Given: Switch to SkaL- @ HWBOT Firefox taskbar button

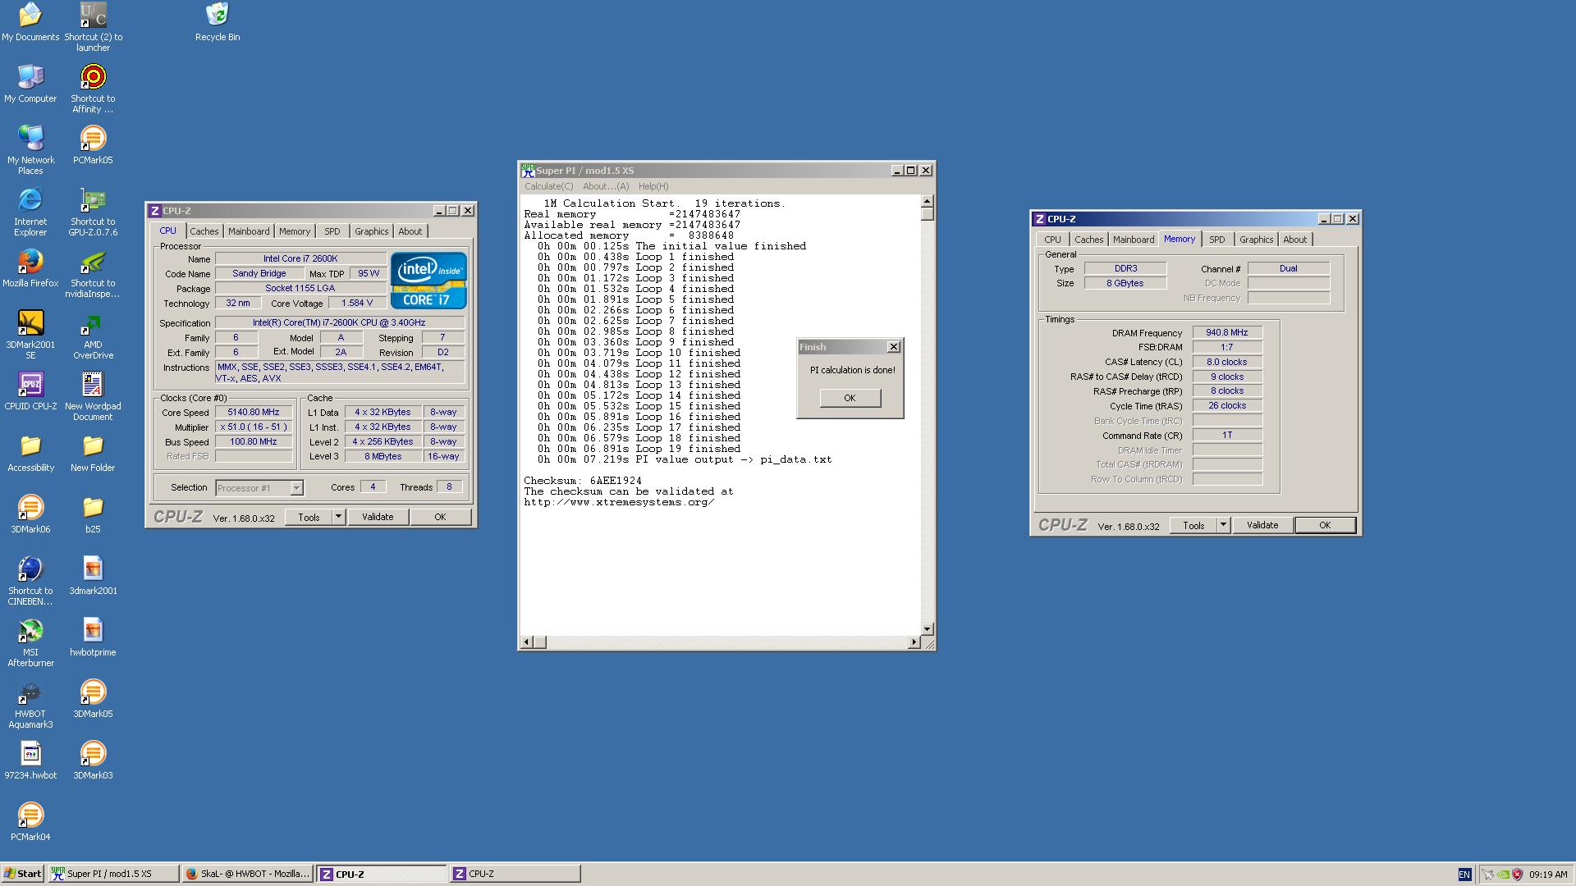Looking at the screenshot, I should pos(247,874).
